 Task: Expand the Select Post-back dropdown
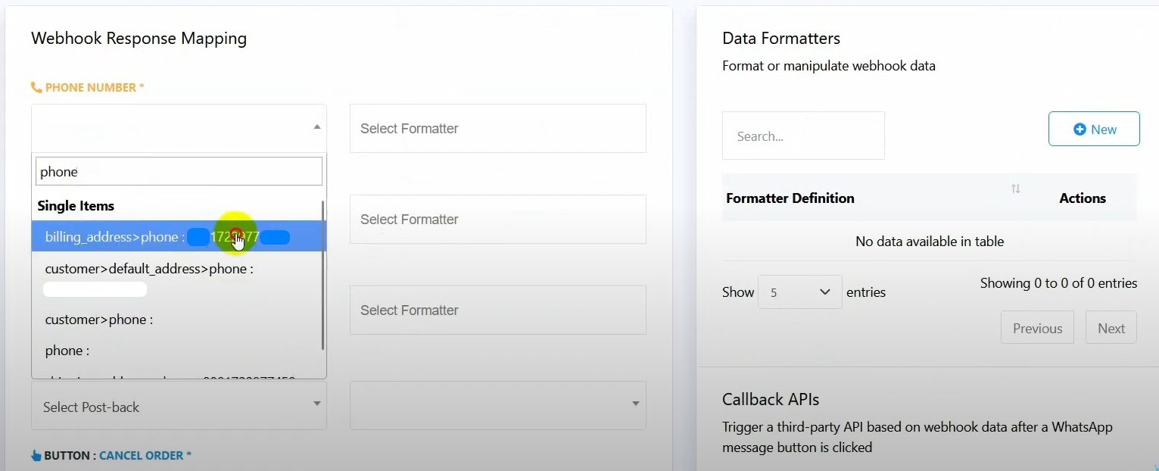tap(179, 407)
